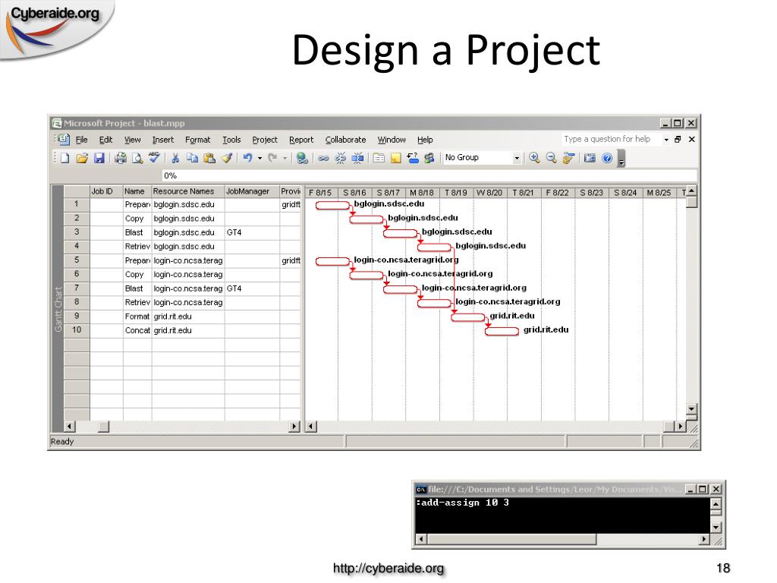Run the ABC spelling check icon
Screen dimensions: 777x583
point(154,158)
